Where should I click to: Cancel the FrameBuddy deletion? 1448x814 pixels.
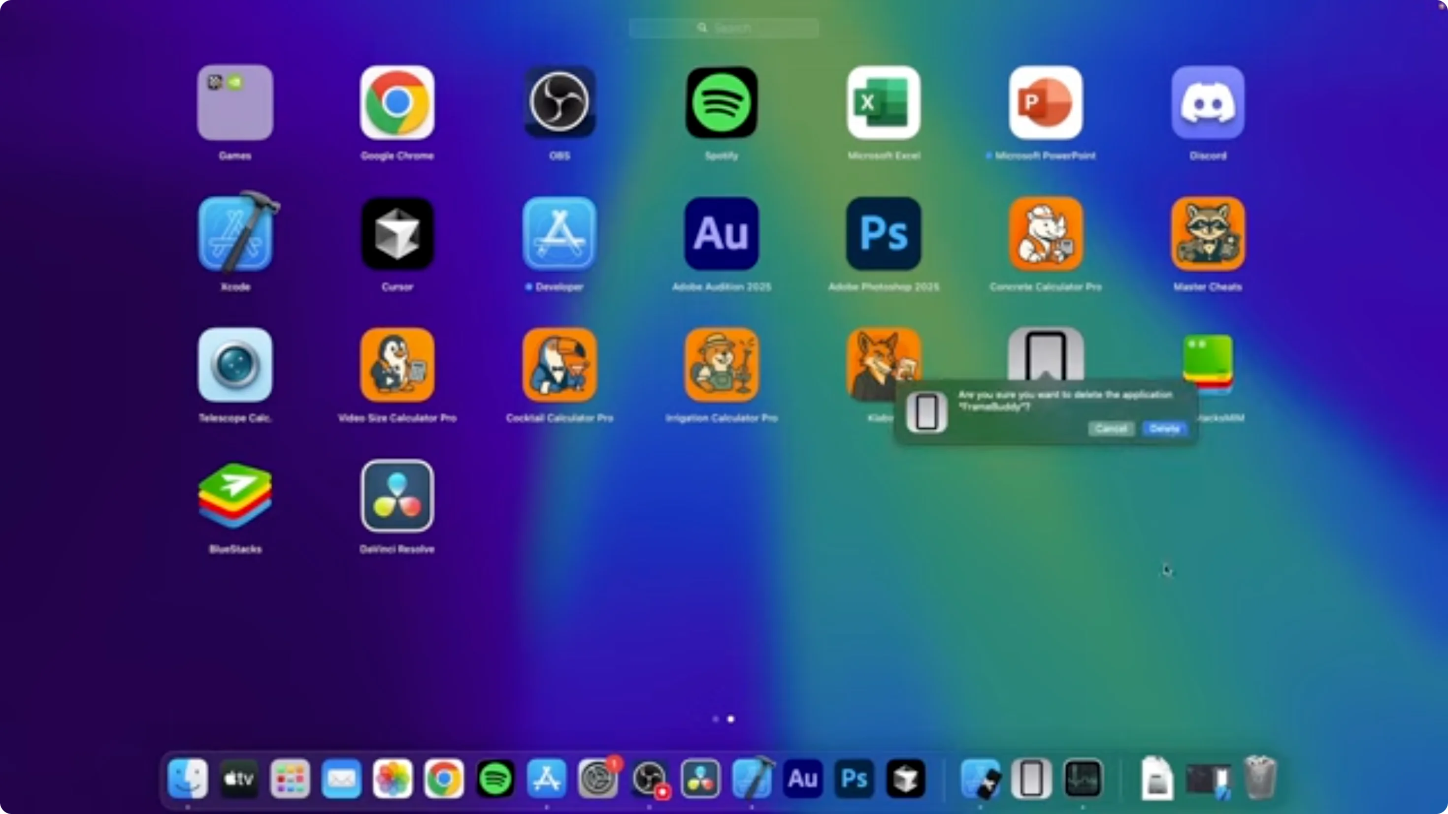[x=1111, y=429]
